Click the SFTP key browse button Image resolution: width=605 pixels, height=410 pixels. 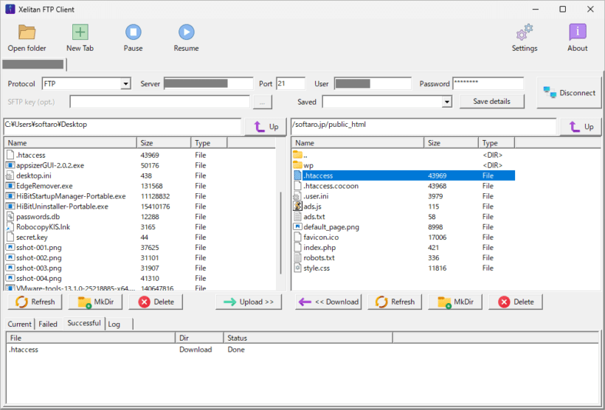tap(263, 102)
